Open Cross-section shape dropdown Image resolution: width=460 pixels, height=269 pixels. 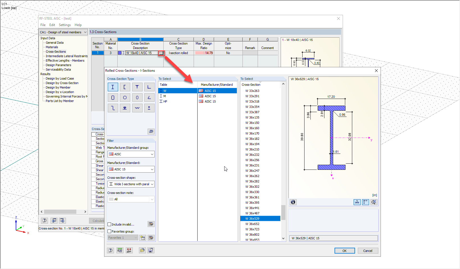(131, 184)
